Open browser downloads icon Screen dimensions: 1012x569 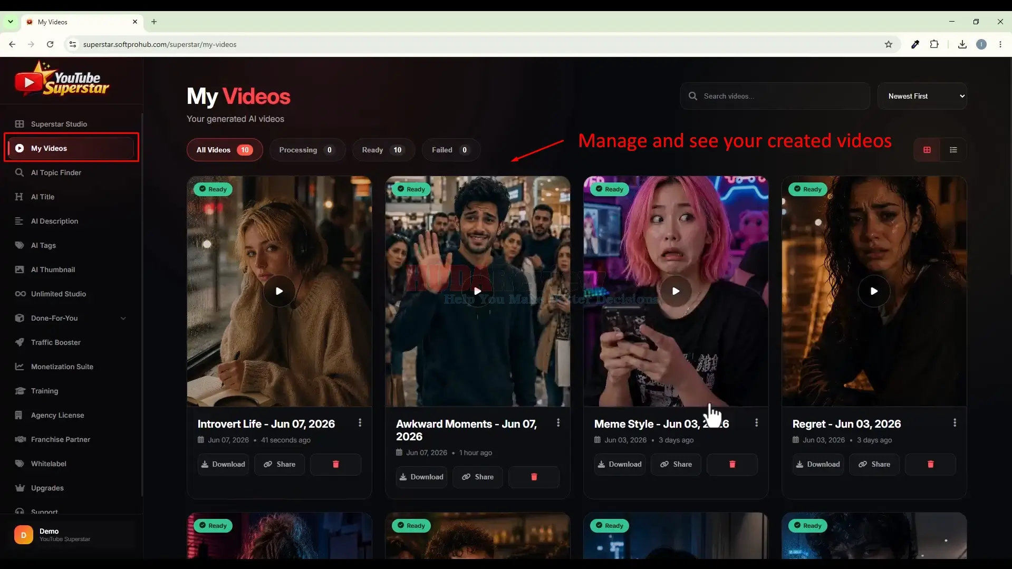tap(962, 44)
